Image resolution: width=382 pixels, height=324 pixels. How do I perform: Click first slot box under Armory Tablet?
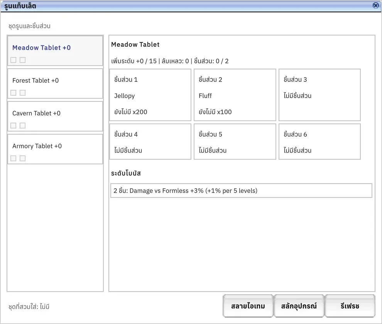[14, 159]
